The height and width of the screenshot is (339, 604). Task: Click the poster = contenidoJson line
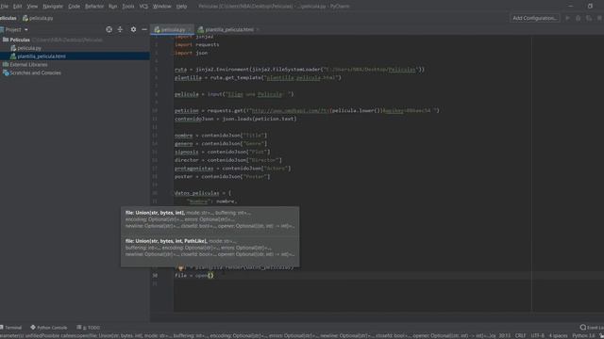223,176
